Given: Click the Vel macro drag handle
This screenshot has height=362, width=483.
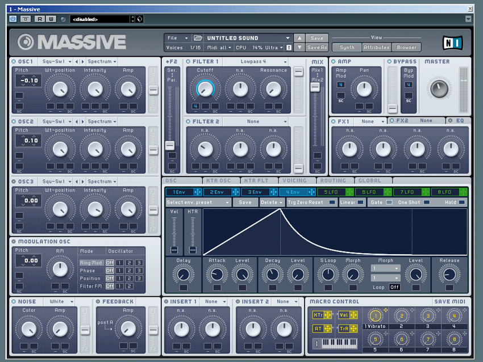Looking at the screenshot, I should click(353, 315).
